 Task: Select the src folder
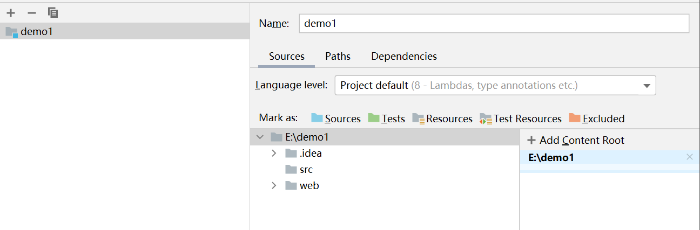(306, 170)
